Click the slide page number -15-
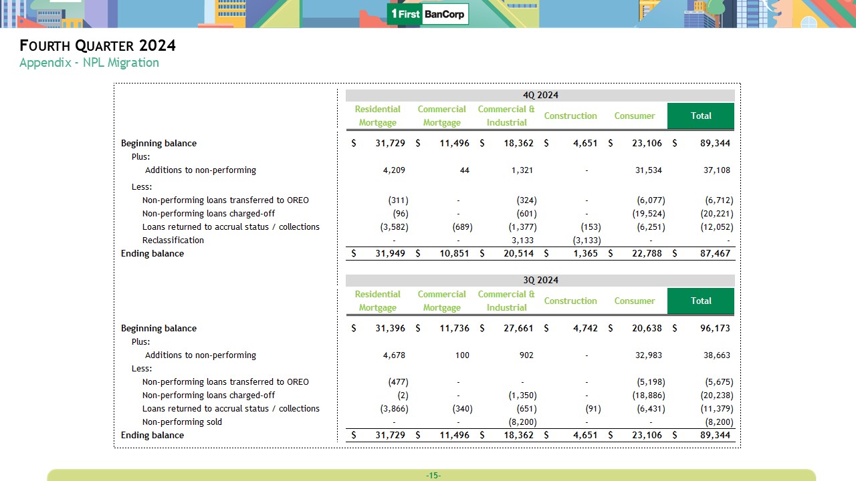Screen dimensions: 856x481 (x=433, y=476)
